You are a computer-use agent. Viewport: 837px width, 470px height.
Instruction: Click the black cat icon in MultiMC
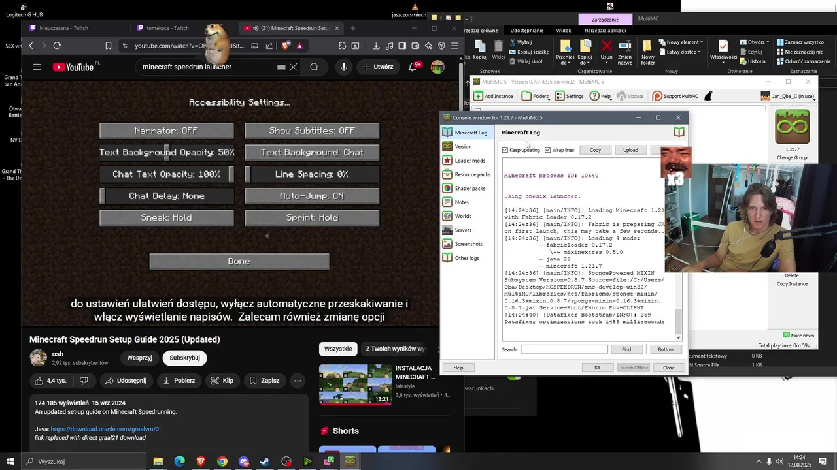coord(708,96)
